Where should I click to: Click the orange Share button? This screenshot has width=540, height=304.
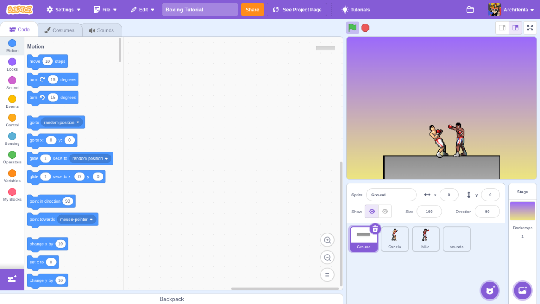click(252, 9)
